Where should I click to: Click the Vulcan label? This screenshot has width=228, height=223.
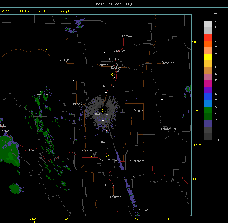tap(144, 210)
